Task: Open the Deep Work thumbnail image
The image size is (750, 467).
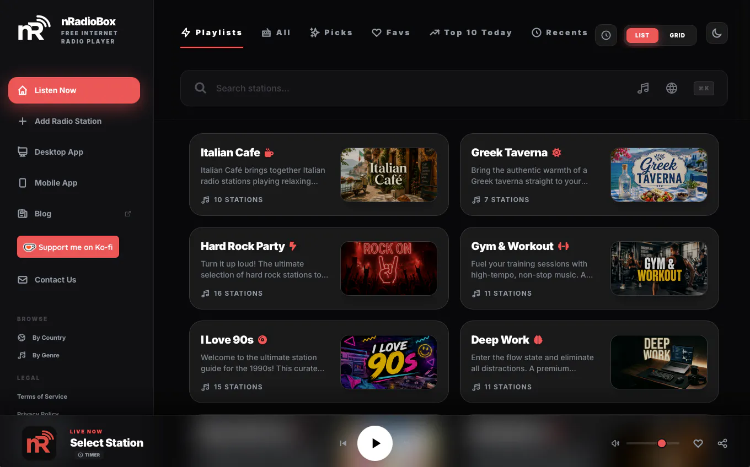Action: pyautogui.click(x=659, y=362)
